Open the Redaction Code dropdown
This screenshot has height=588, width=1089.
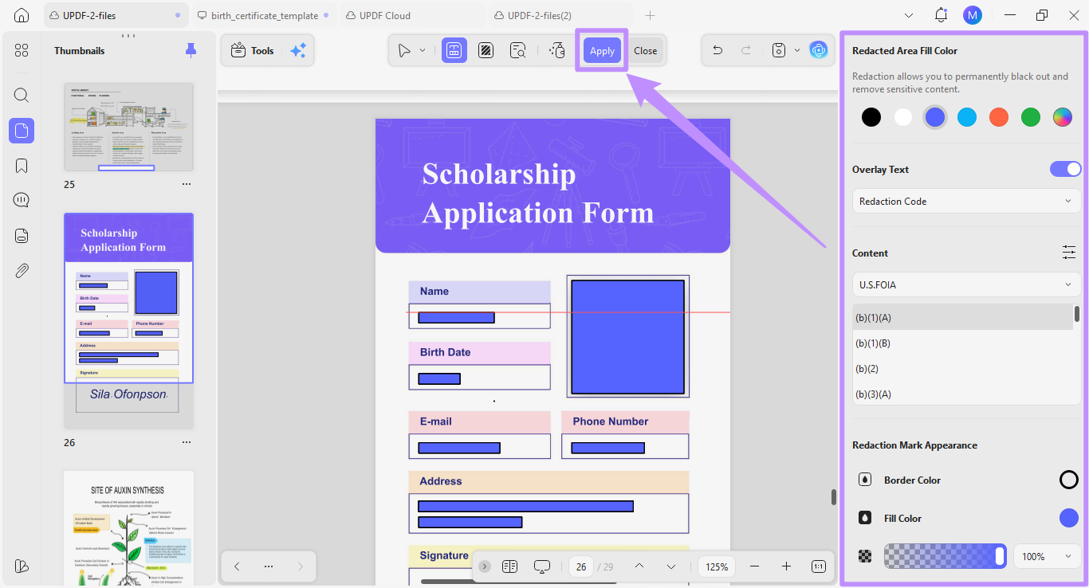(966, 201)
